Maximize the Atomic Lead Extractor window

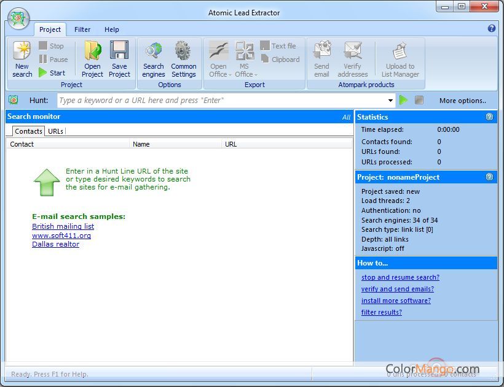pos(461,6)
